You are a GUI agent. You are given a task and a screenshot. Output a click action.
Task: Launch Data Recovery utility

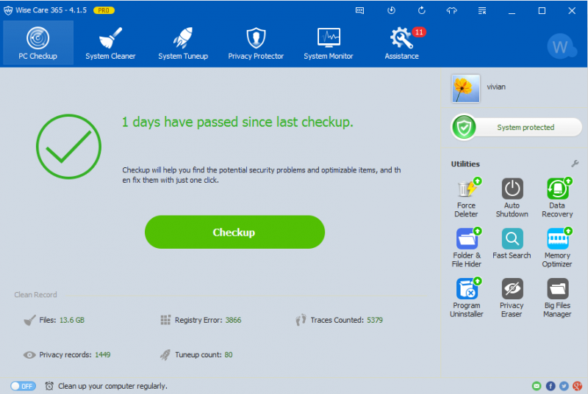click(x=557, y=197)
